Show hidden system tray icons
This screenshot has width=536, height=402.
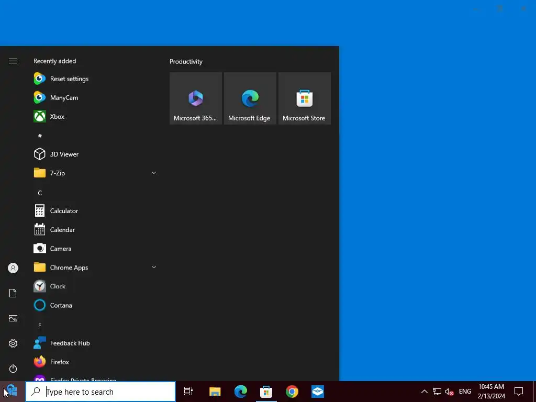pos(424,392)
